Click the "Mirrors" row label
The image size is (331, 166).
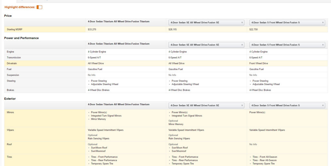click(x=10, y=112)
